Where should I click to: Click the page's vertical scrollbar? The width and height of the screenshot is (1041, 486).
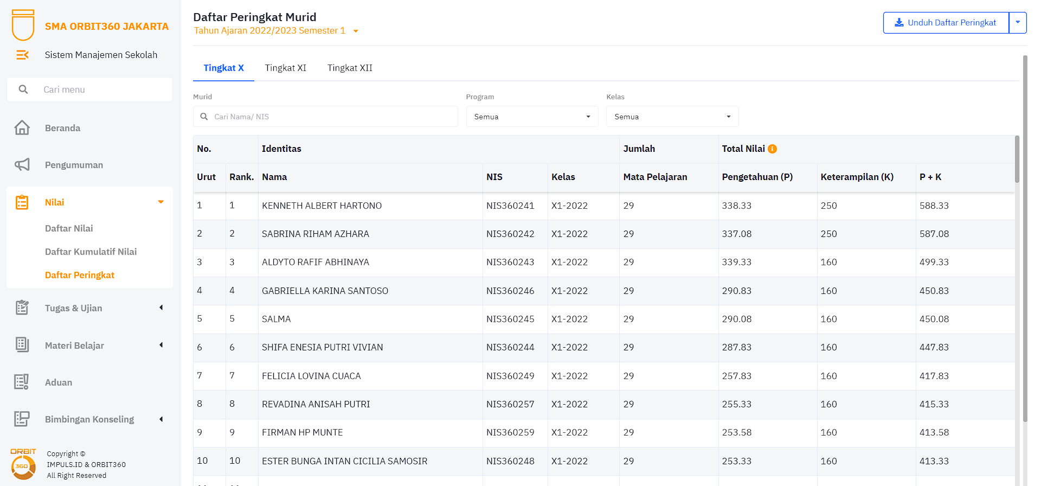[1025, 239]
